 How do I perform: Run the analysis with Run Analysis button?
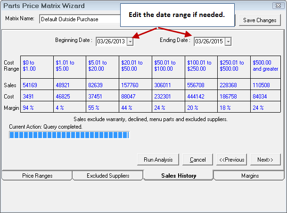coord(158,160)
